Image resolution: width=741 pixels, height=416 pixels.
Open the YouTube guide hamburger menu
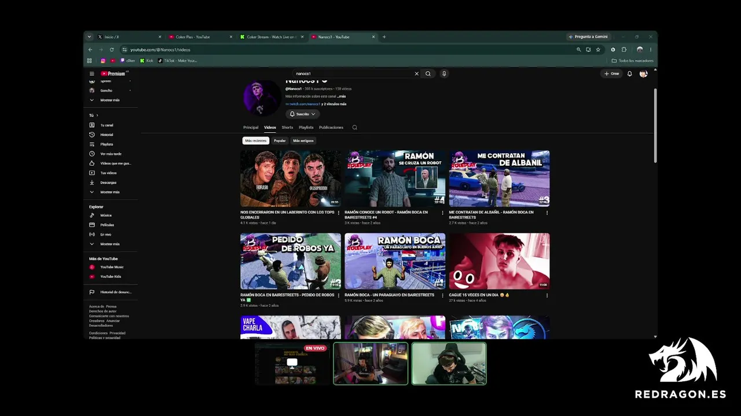pos(91,73)
